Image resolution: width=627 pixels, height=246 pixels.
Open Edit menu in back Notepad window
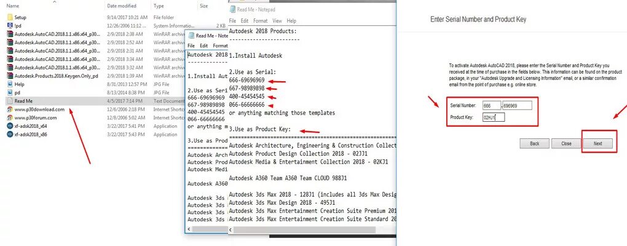204,46
